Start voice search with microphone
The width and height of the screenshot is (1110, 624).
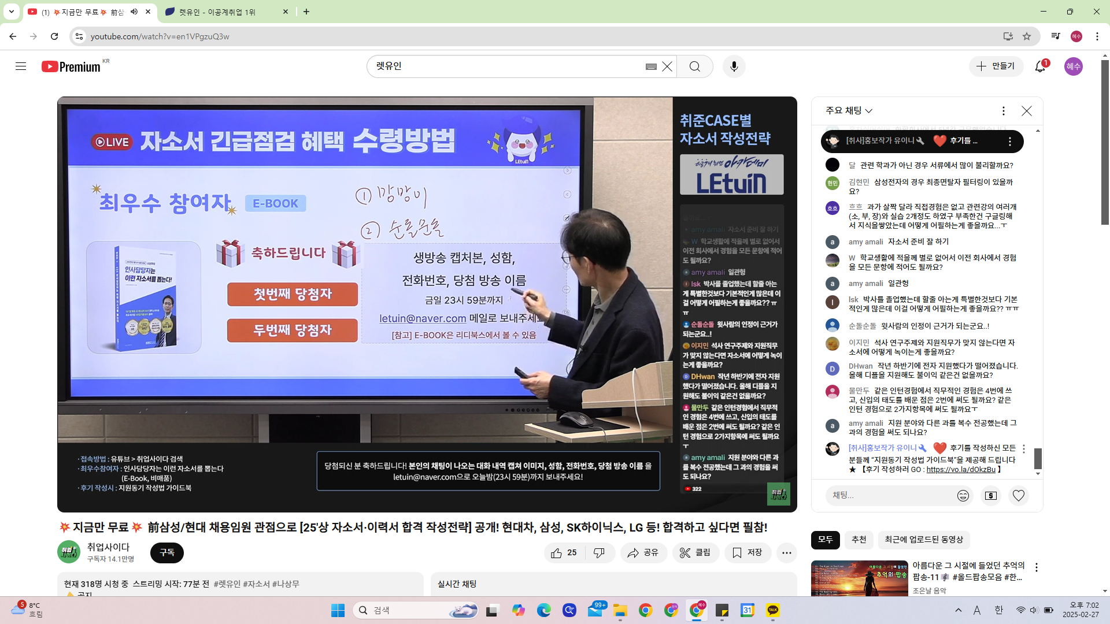click(x=734, y=66)
